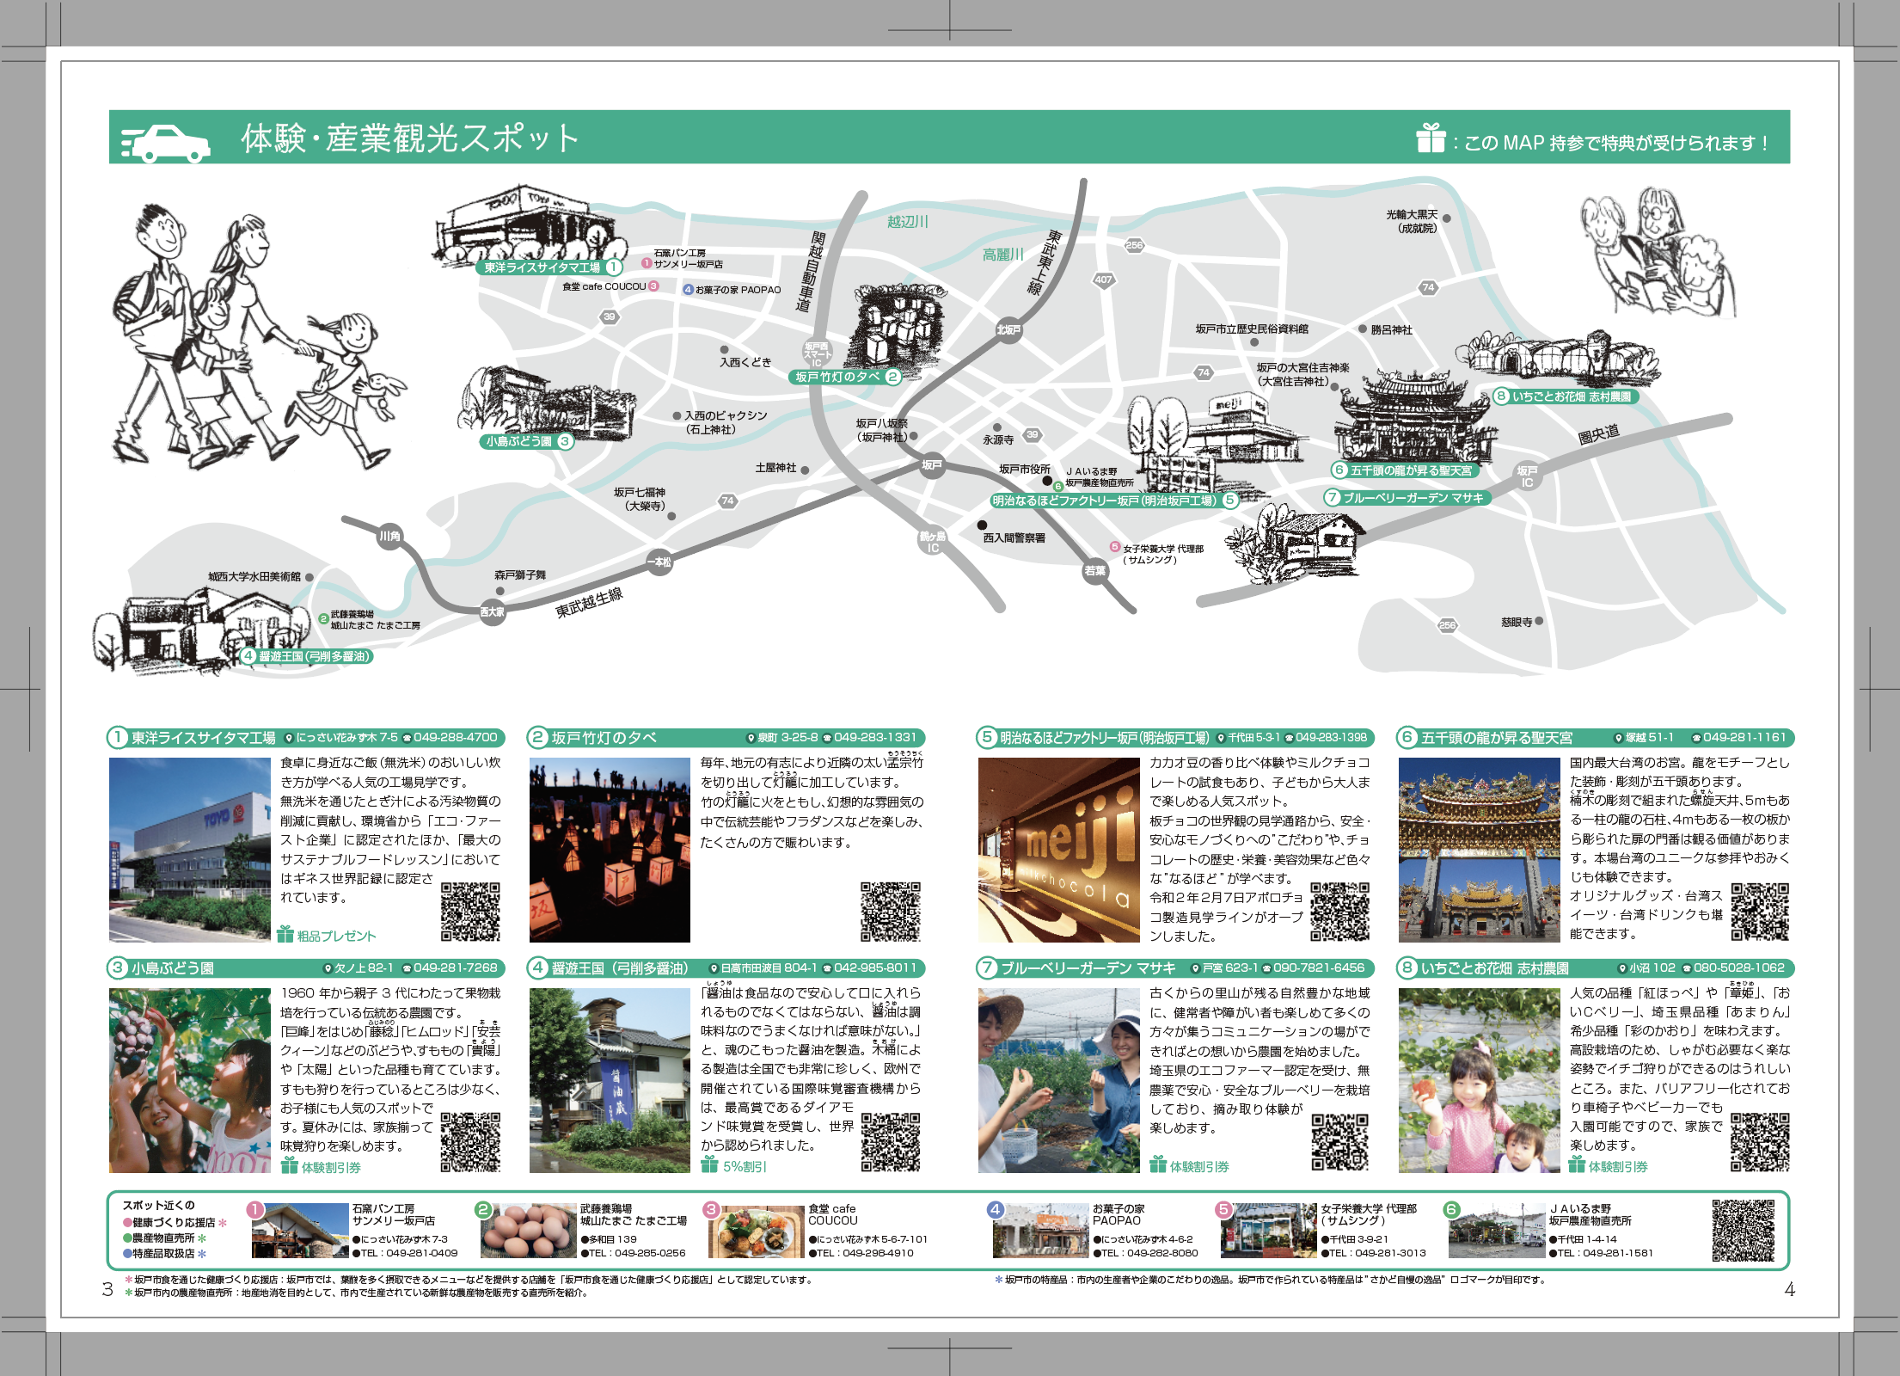Open the お菓子の家 PAOPAO shop photo
The height and width of the screenshot is (1376, 1900).
click(x=1041, y=1231)
